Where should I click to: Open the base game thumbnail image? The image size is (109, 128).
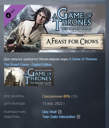[x=29, y=77]
